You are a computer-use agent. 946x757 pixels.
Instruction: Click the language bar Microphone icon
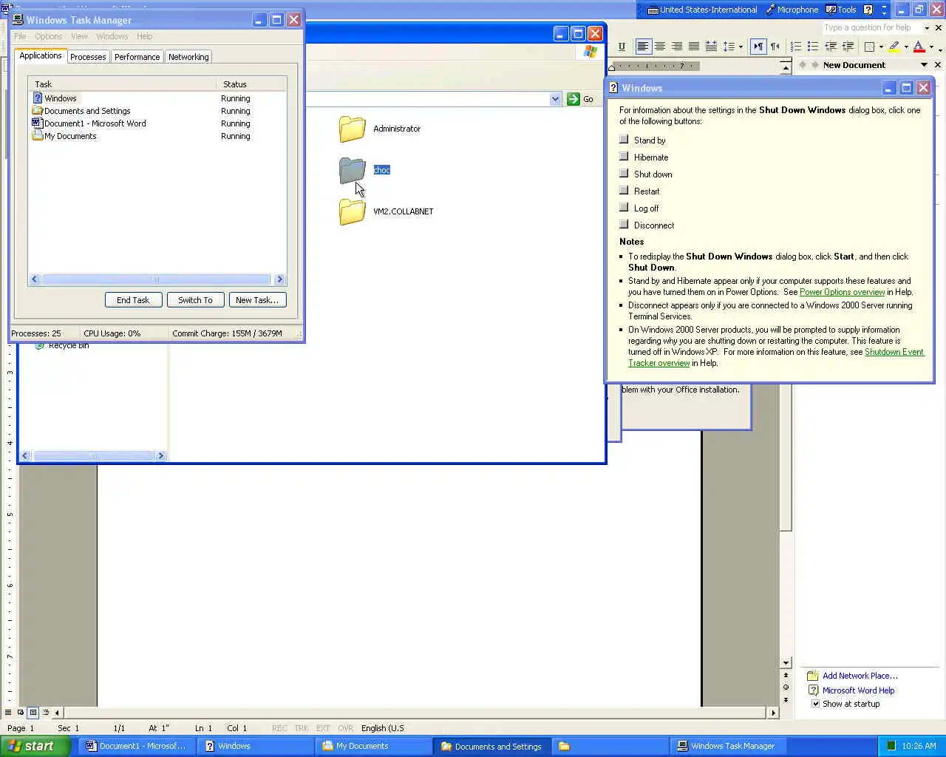(x=771, y=10)
